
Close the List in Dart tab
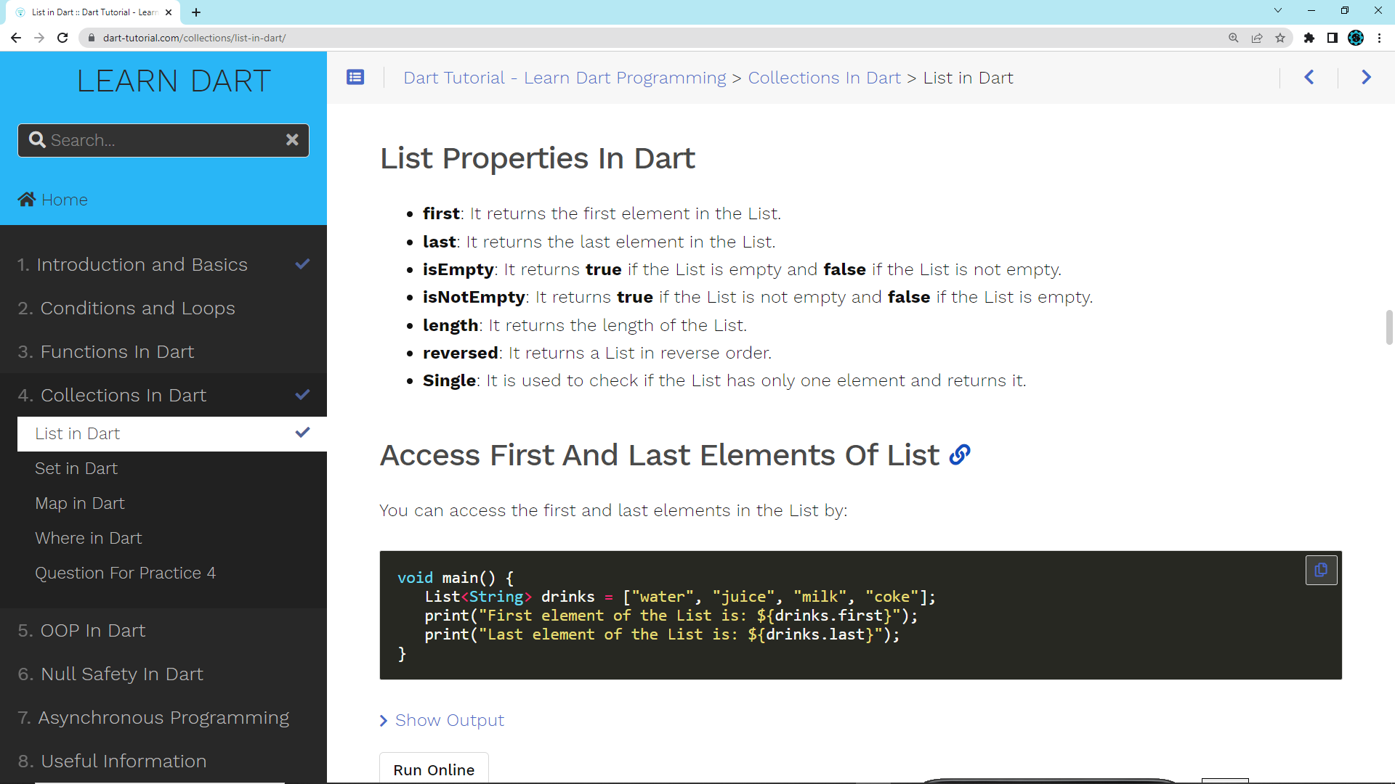click(x=169, y=12)
